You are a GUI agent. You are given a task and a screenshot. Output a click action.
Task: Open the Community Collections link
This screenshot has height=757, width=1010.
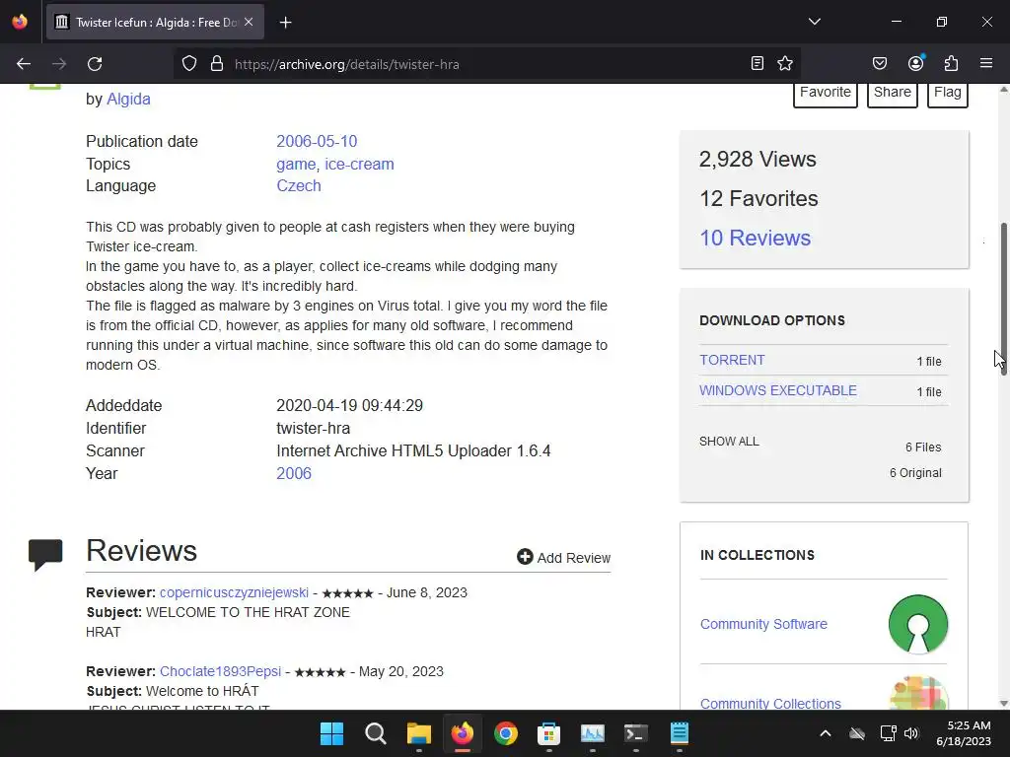770,703
